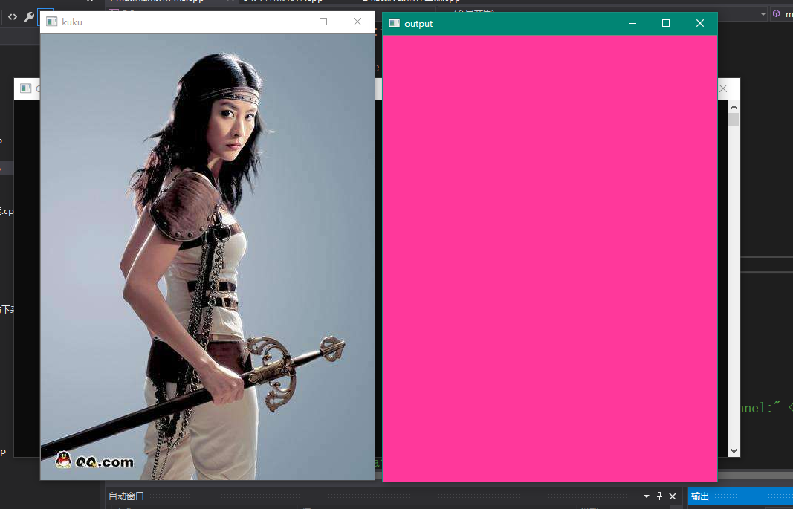The width and height of the screenshot is (793, 509).
Task: Click the kuku window title icon
Action: [51, 22]
